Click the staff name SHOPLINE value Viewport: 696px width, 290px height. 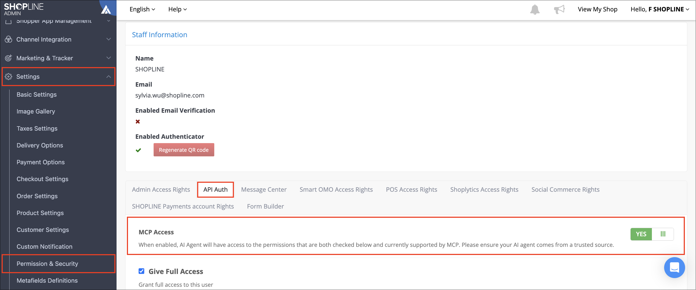150,69
